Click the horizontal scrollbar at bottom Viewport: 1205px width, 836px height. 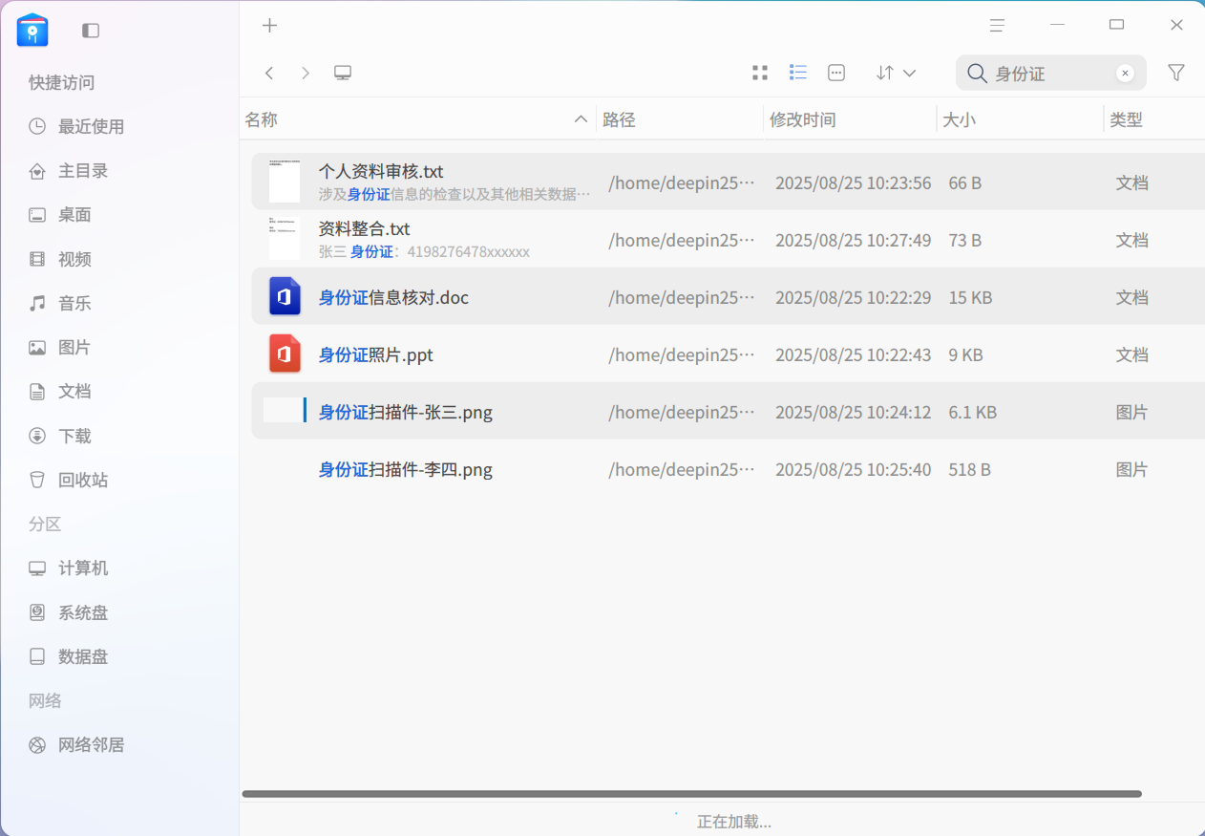click(691, 794)
